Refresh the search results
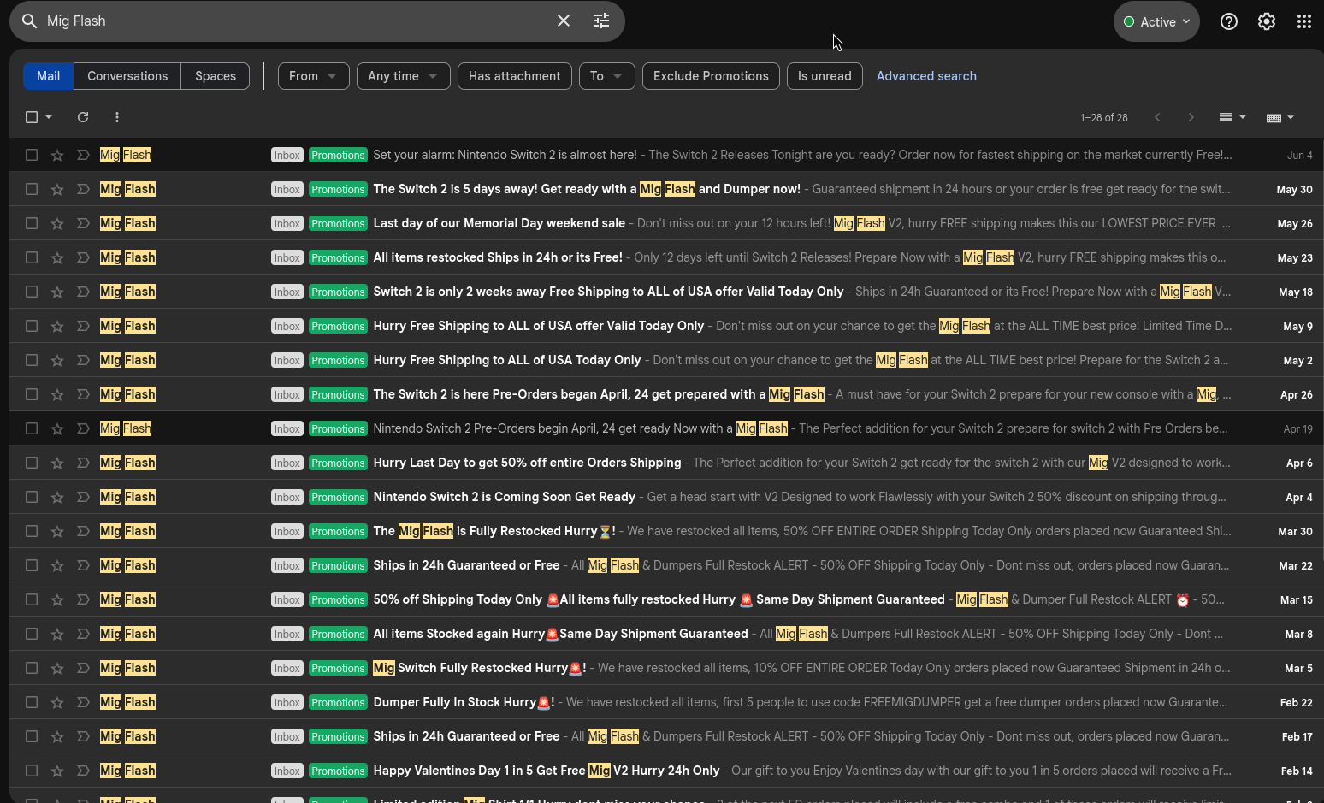Viewport: 1324px width, 803px height. coord(83,117)
